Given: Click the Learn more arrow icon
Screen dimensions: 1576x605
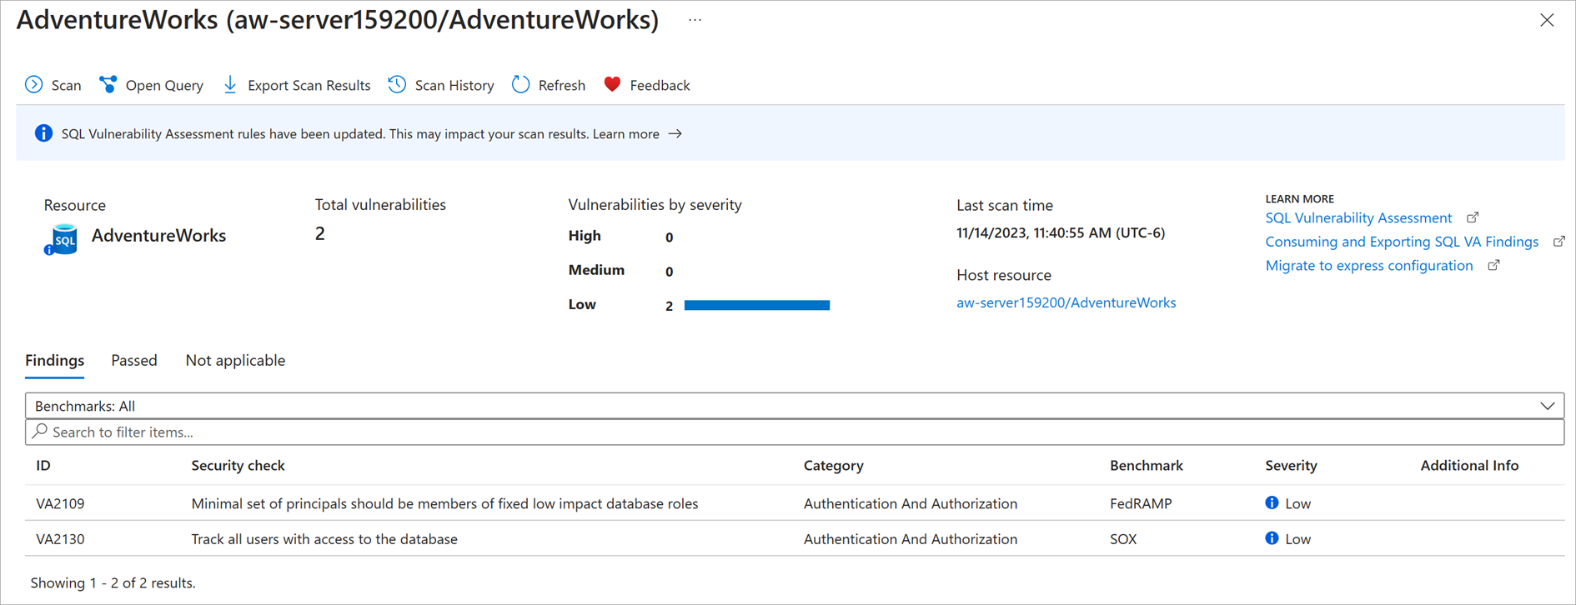Looking at the screenshot, I should coord(675,133).
